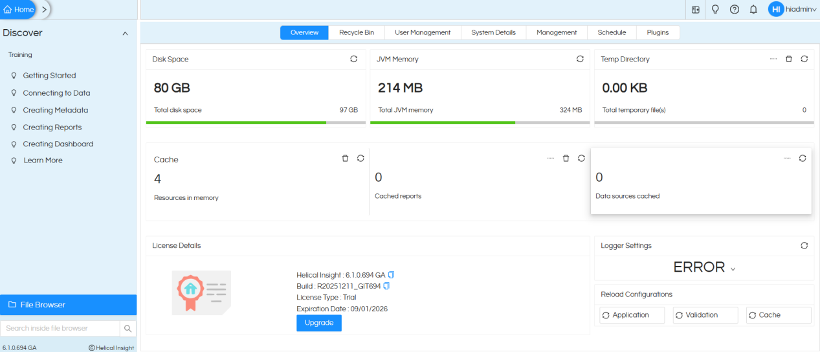Reload the Application configuration
The width and height of the screenshot is (820, 352).
[632, 315]
